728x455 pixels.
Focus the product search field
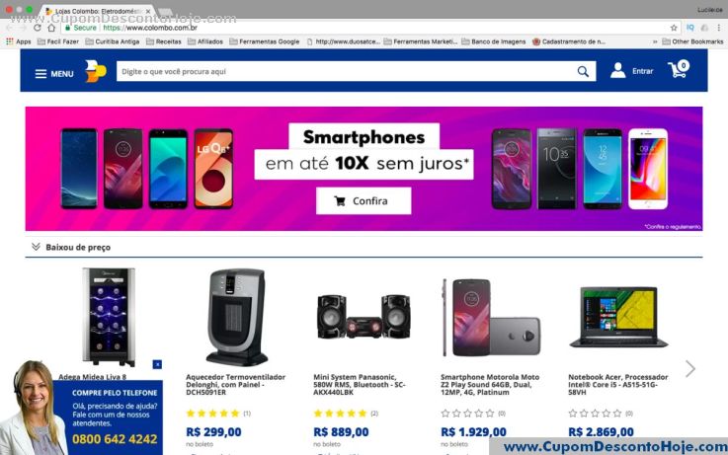[346, 71]
